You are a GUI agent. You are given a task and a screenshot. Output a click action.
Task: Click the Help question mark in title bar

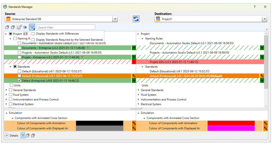point(254,7)
